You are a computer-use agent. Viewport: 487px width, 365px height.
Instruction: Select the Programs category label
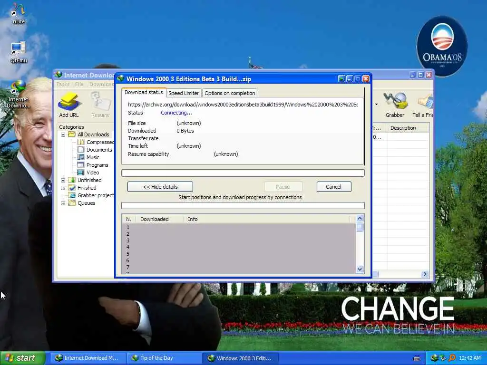tap(97, 165)
